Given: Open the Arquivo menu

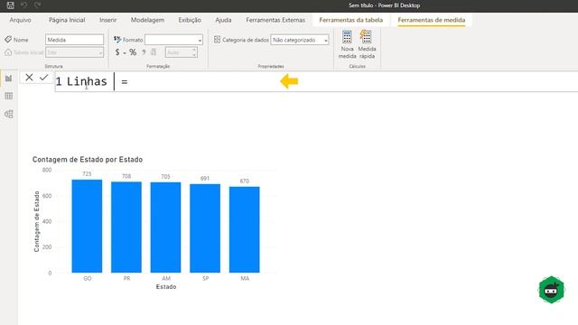Looking at the screenshot, I should [x=20, y=20].
